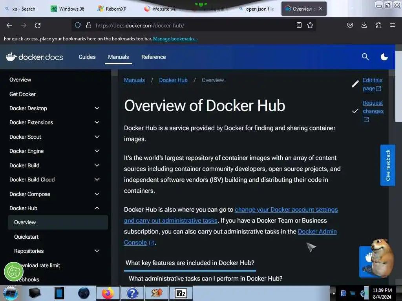Toggle dark mode with the moon icon
This screenshot has width=402, height=301.
point(384,57)
